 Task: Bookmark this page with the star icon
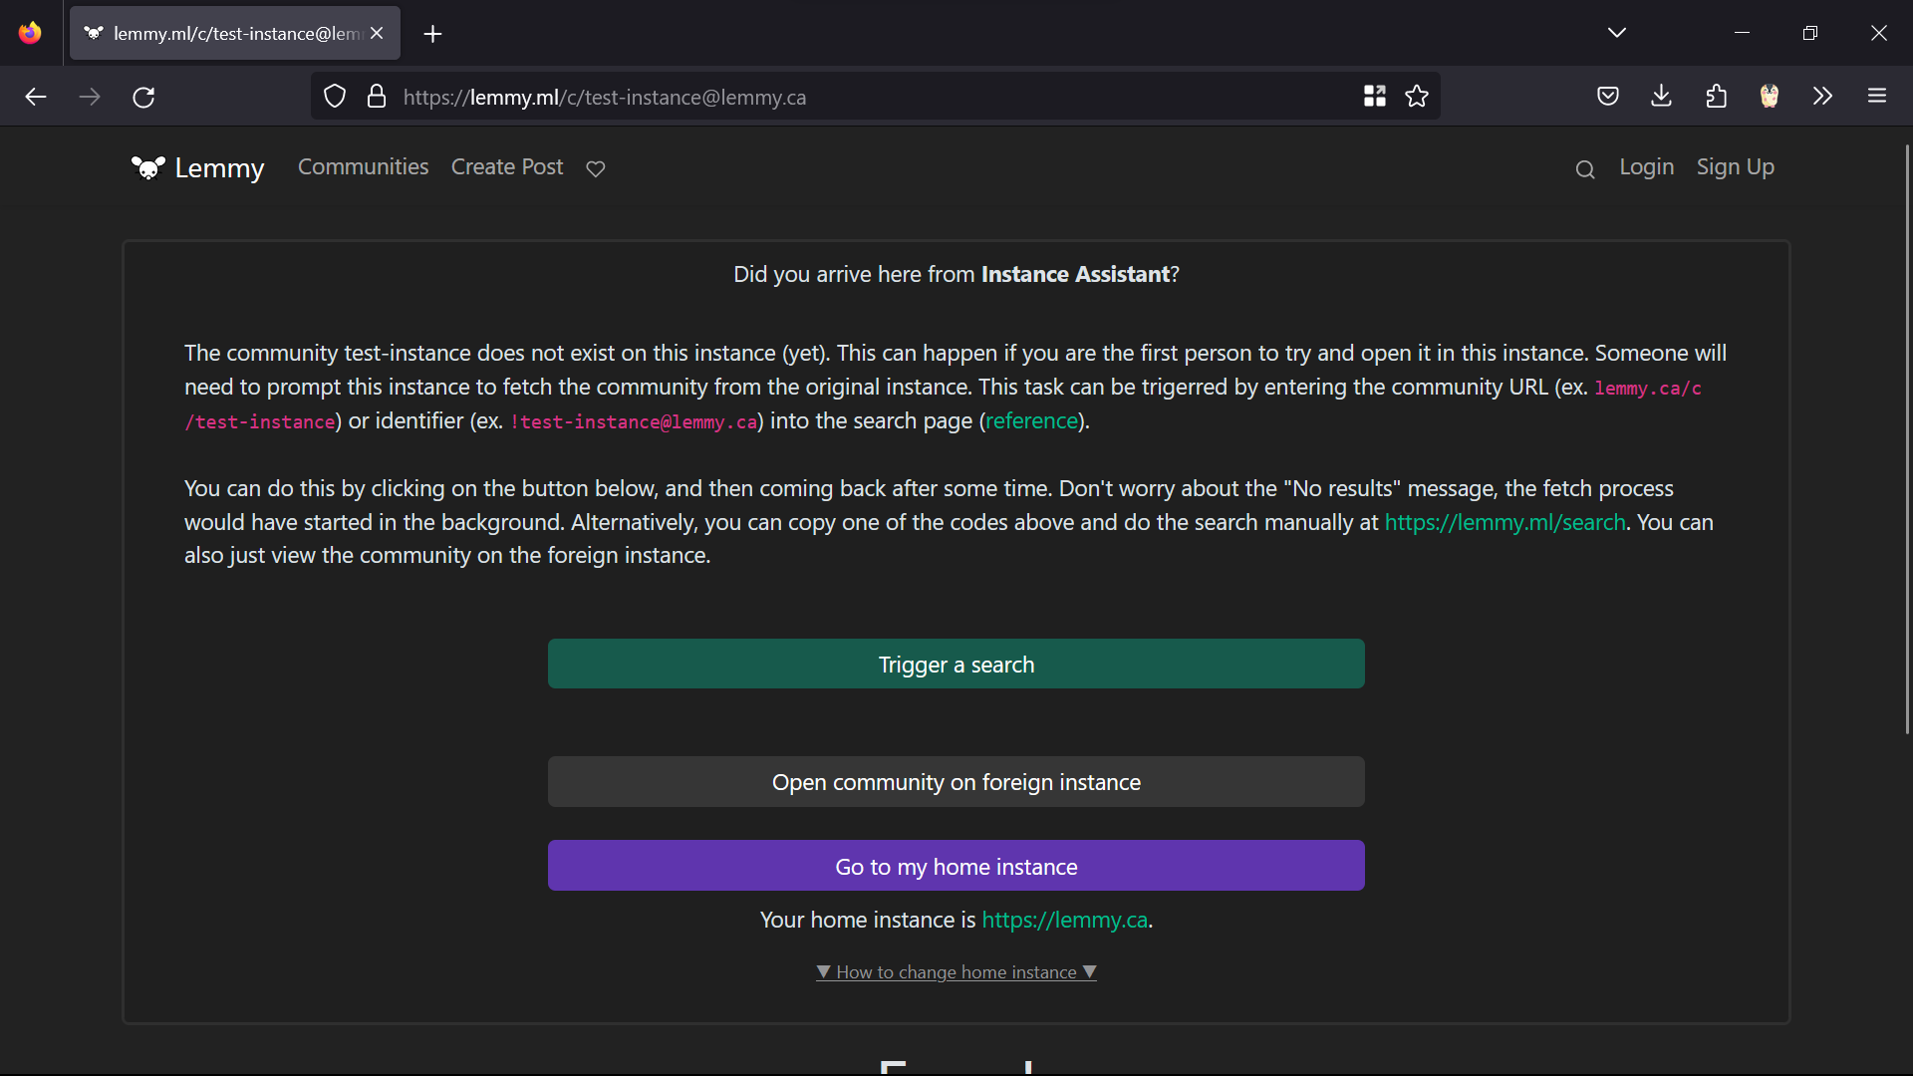point(1417,97)
